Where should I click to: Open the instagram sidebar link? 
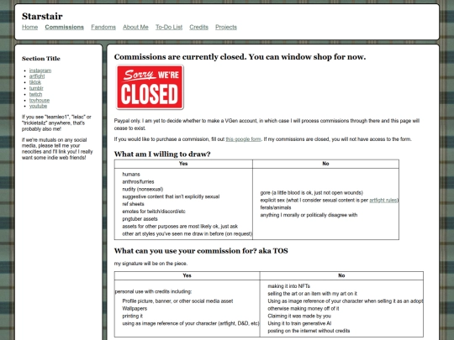[x=40, y=71]
